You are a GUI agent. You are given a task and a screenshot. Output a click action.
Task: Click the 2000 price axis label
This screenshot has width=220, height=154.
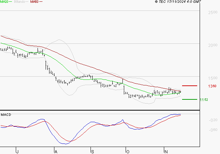(x=213, y=45)
